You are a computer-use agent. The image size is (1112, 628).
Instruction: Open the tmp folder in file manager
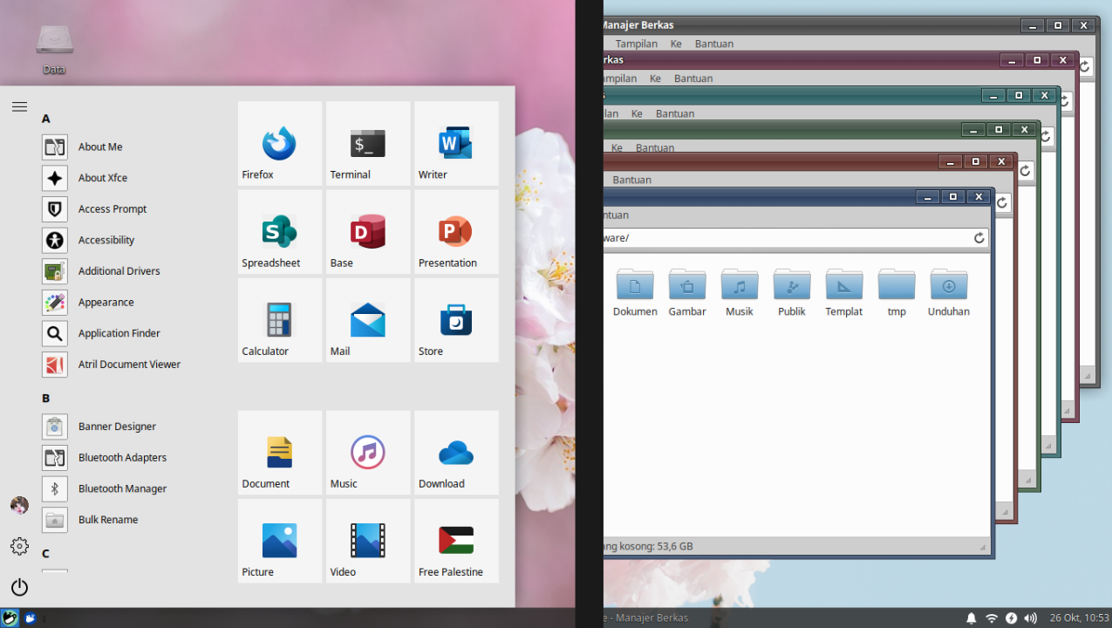point(897,293)
